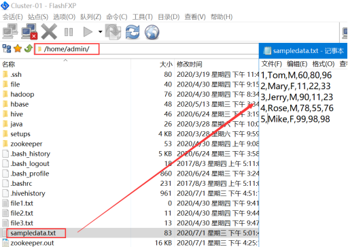The image size is (348, 247).
Task: Click the Abort X toolbar icon
Action: point(49,32)
